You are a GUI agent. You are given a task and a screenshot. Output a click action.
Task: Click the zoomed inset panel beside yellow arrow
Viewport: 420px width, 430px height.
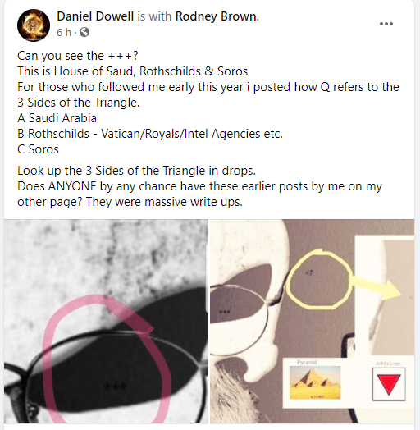[385, 295]
